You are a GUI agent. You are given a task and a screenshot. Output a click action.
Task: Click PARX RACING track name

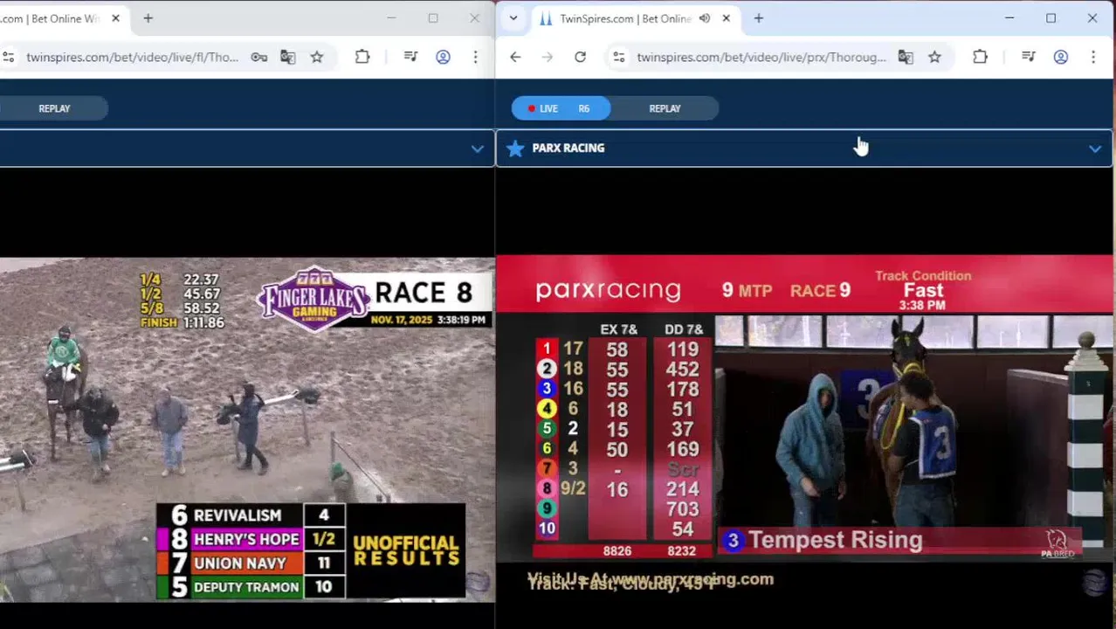(x=568, y=149)
